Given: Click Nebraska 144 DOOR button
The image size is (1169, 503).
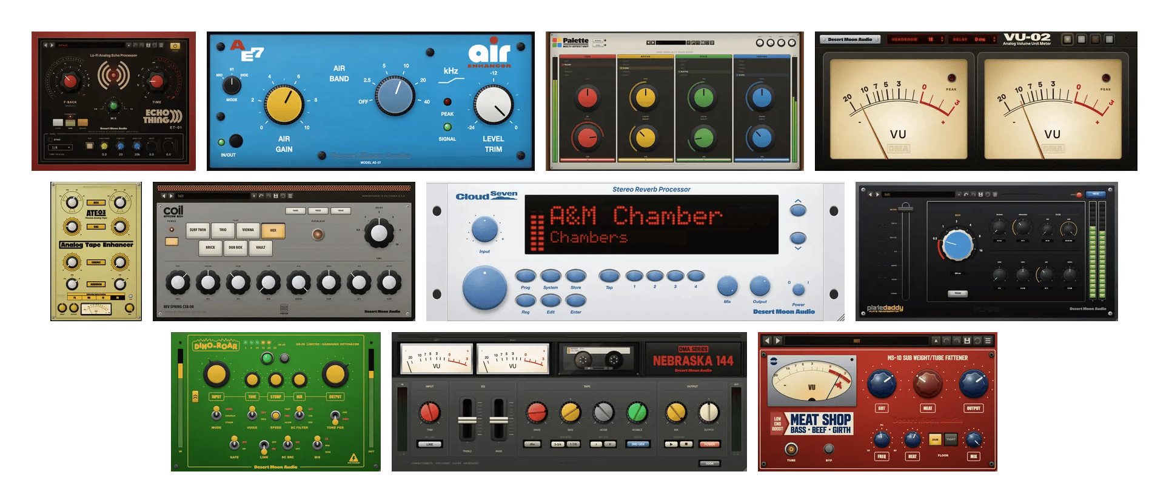Looking at the screenshot, I should (709, 464).
